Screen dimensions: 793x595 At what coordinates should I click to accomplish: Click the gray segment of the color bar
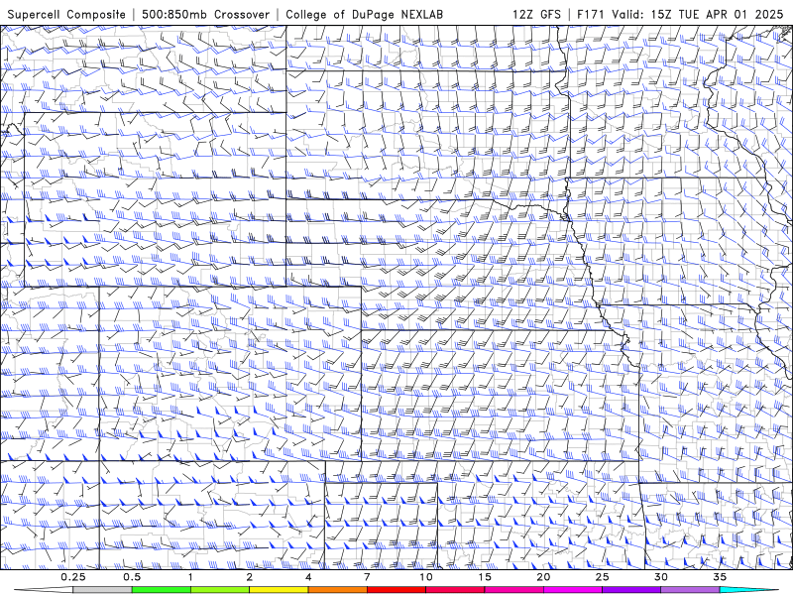(103, 590)
